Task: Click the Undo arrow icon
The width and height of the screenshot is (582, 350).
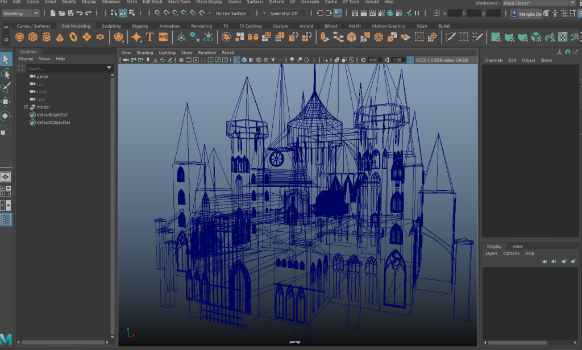Action: [x=80, y=13]
